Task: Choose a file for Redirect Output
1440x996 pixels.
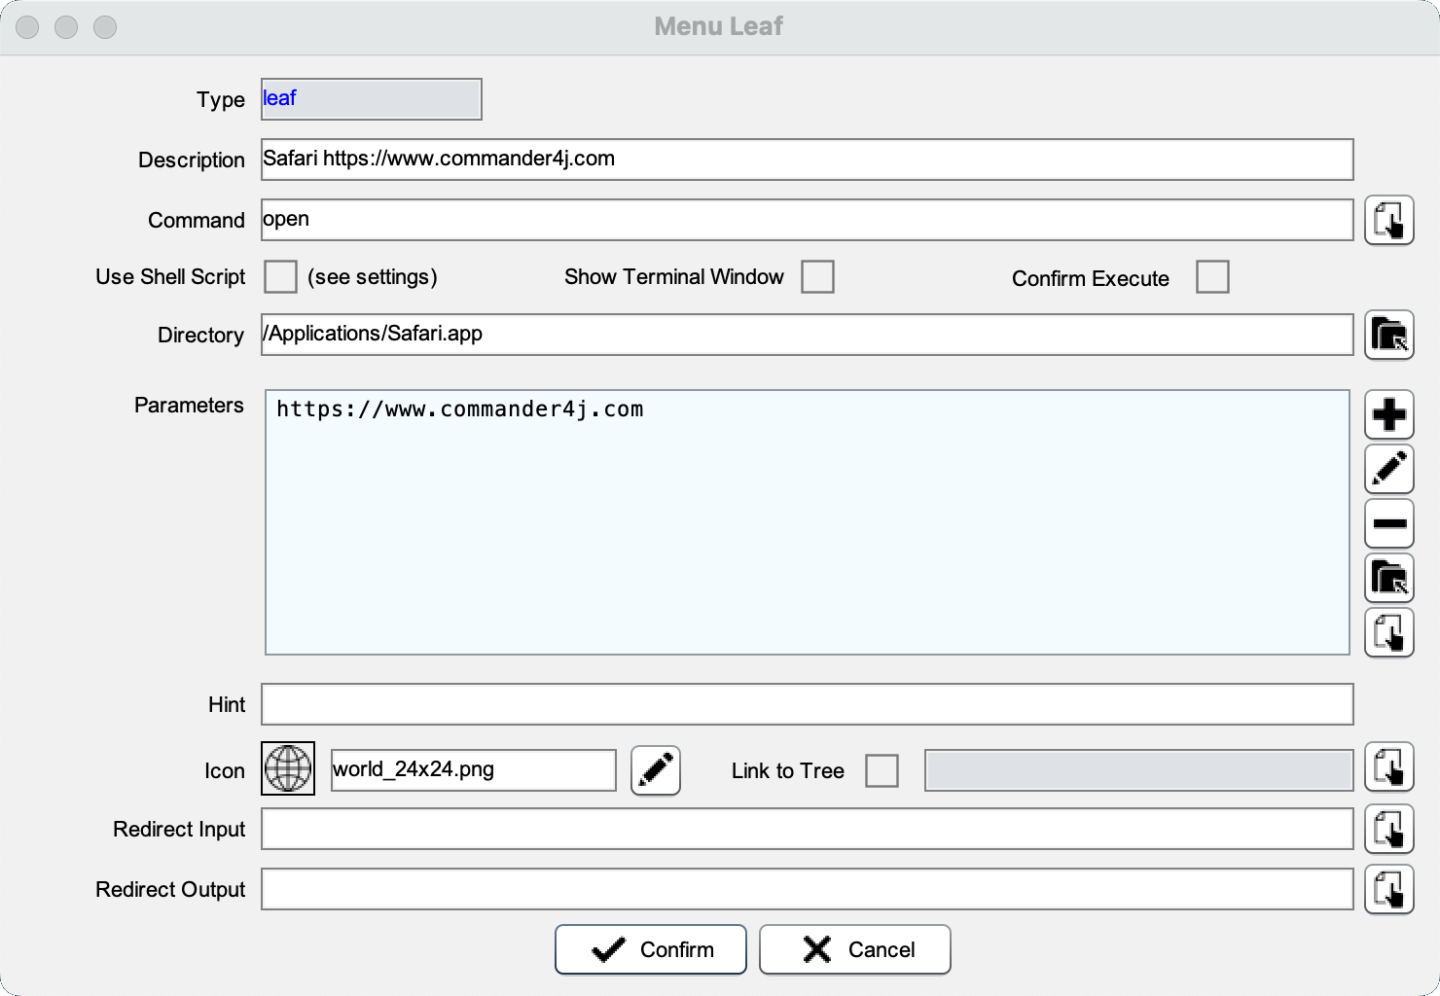Action: [1388, 890]
